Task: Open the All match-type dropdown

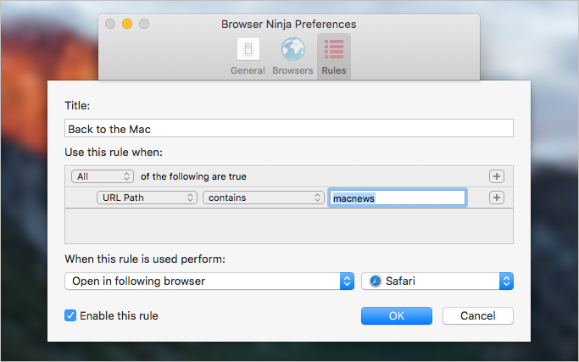Action: point(103,176)
